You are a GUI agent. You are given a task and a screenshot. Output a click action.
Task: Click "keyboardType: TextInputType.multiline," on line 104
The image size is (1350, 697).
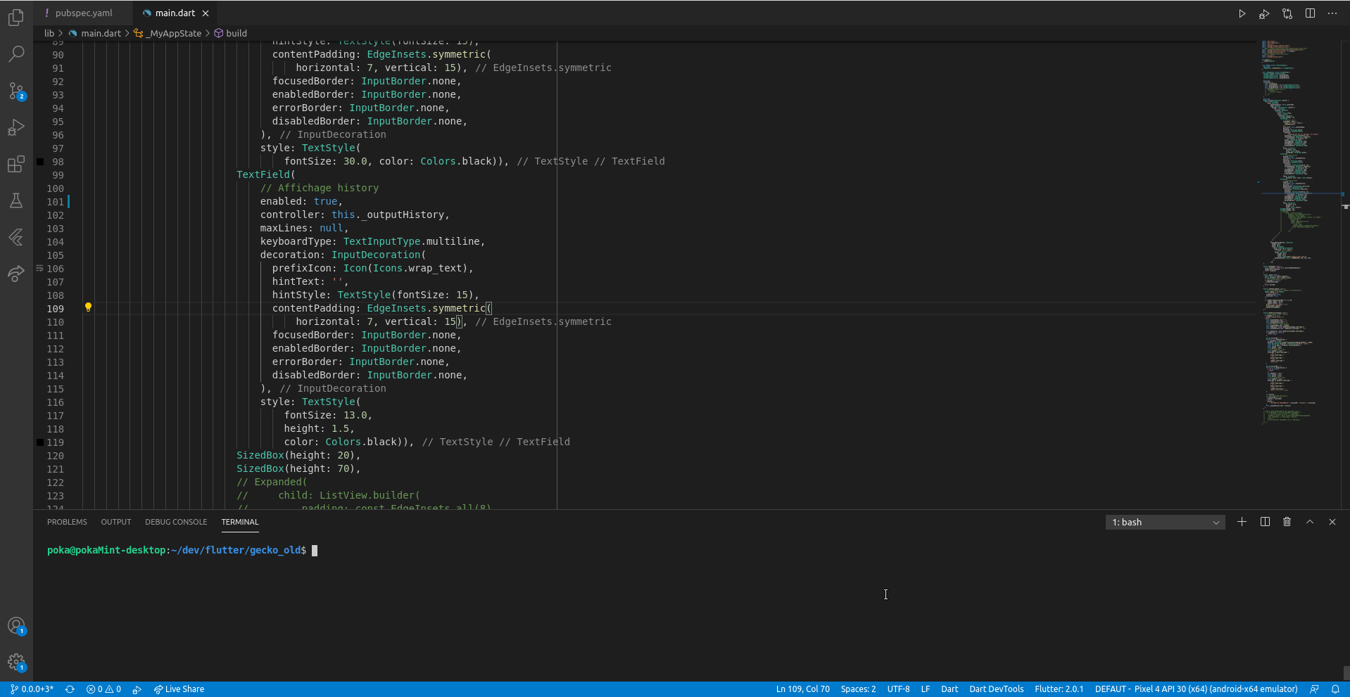373,241
